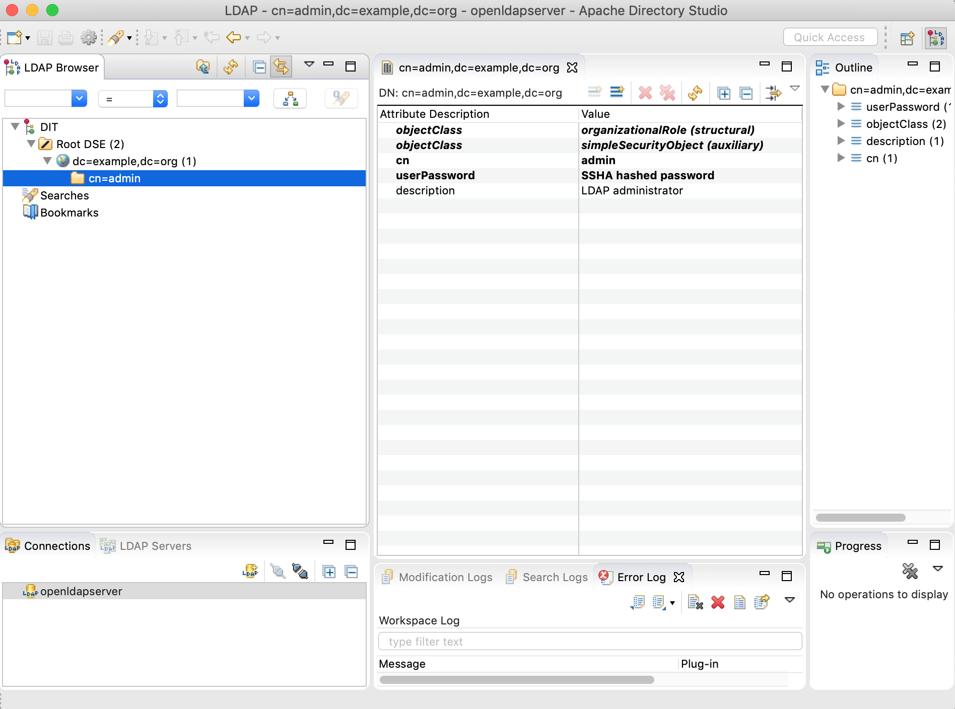The width and height of the screenshot is (955, 709).
Task: Refresh the entry with the gold refresh icon
Action: (x=696, y=93)
